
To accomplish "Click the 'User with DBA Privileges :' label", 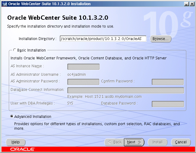I will pyautogui.click(x=33, y=103).
